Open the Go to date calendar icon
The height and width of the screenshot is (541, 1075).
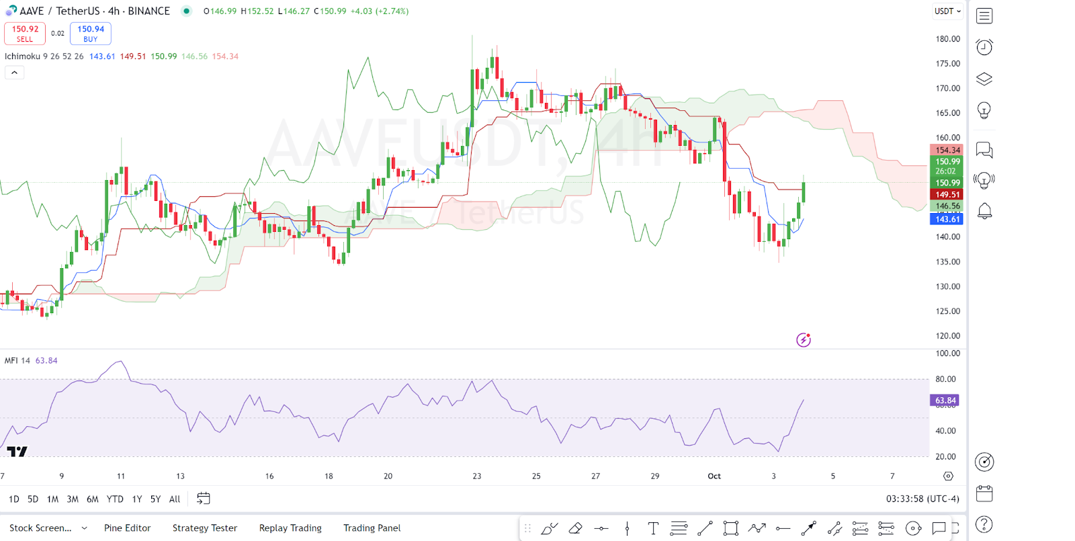[203, 499]
